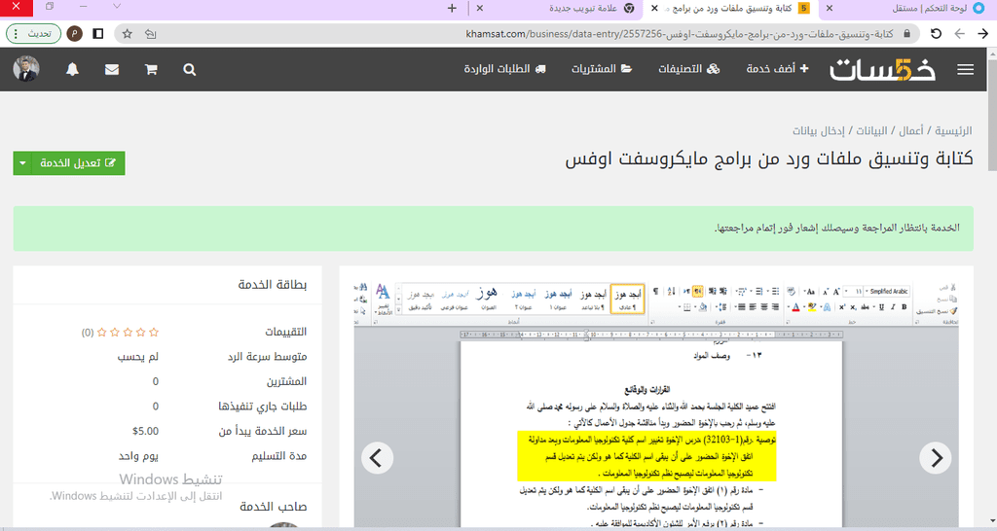Image resolution: width=997 pixels, height=531 pixels.
Task: Click the سعر الخدمة يبدأ من label
Action: [263, 431]
